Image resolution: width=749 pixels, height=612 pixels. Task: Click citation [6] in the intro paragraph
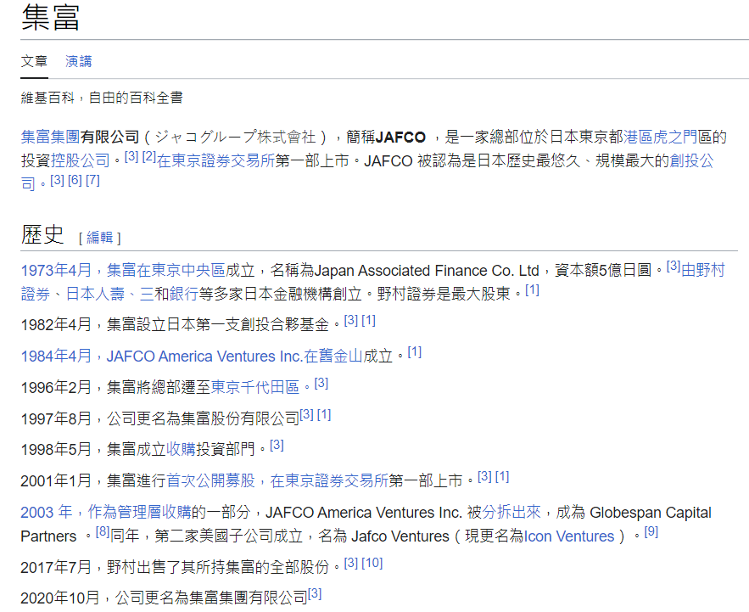point(75,180)
